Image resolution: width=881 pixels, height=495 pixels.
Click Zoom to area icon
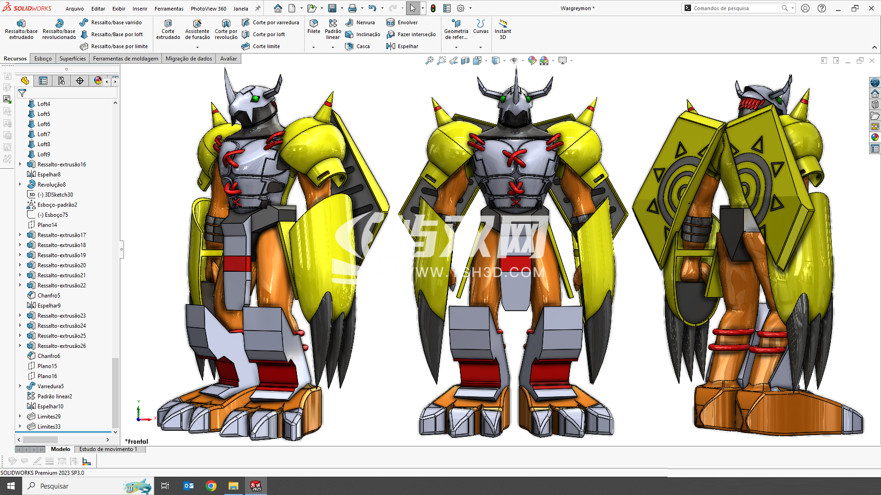pos(441,61)
